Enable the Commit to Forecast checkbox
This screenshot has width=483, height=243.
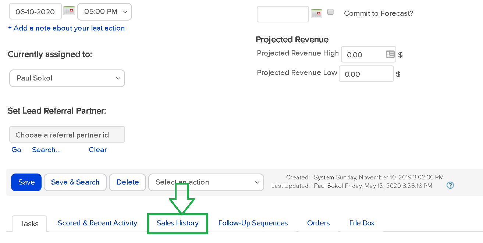(x=330, y=12)
